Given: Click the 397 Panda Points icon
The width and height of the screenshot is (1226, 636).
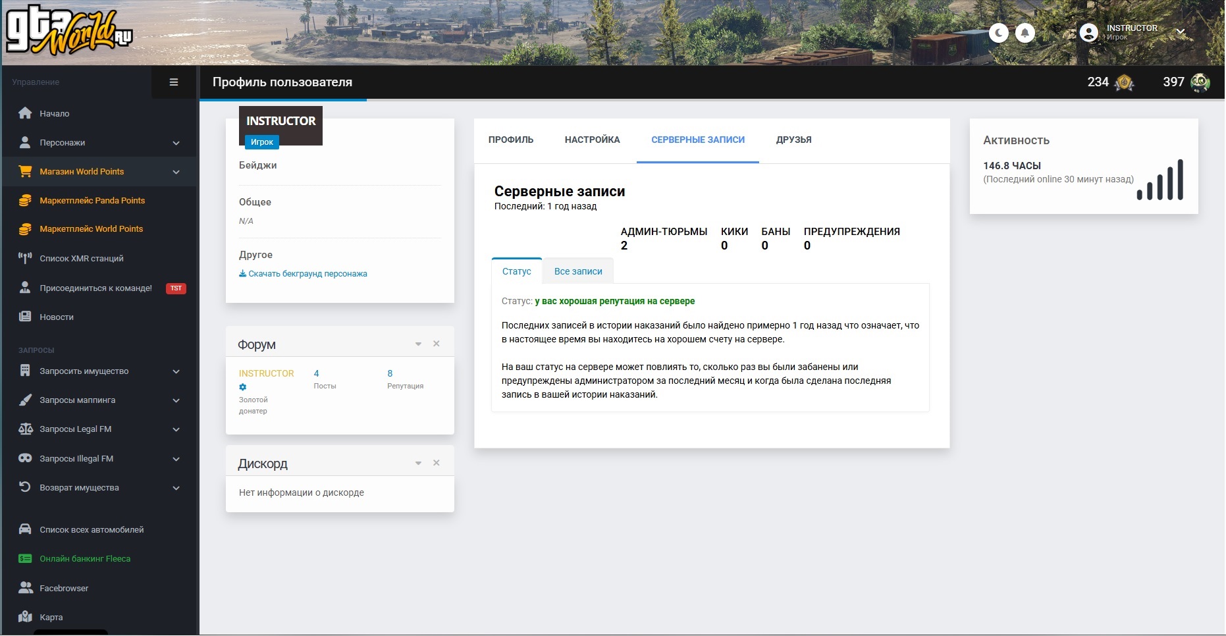Looking at the screenshot, I should click(x=1200, y=82).
